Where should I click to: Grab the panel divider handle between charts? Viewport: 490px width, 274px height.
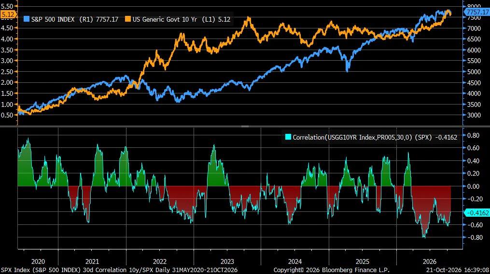pos(245,126)
